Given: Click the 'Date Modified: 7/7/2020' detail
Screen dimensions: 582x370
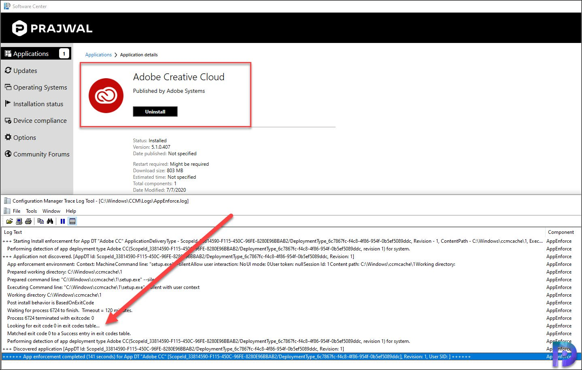Looking at the screenshot, I should pos(159,190).
